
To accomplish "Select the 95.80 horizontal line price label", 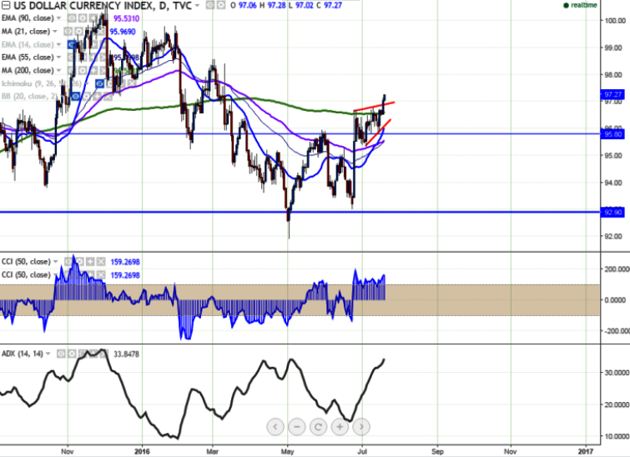I will pyautogui.click(x=612, y=134).
